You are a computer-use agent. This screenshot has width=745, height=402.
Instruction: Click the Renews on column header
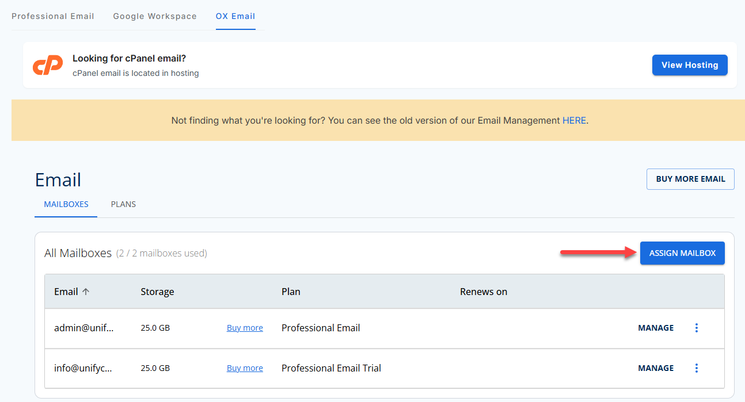coord(484,292)
